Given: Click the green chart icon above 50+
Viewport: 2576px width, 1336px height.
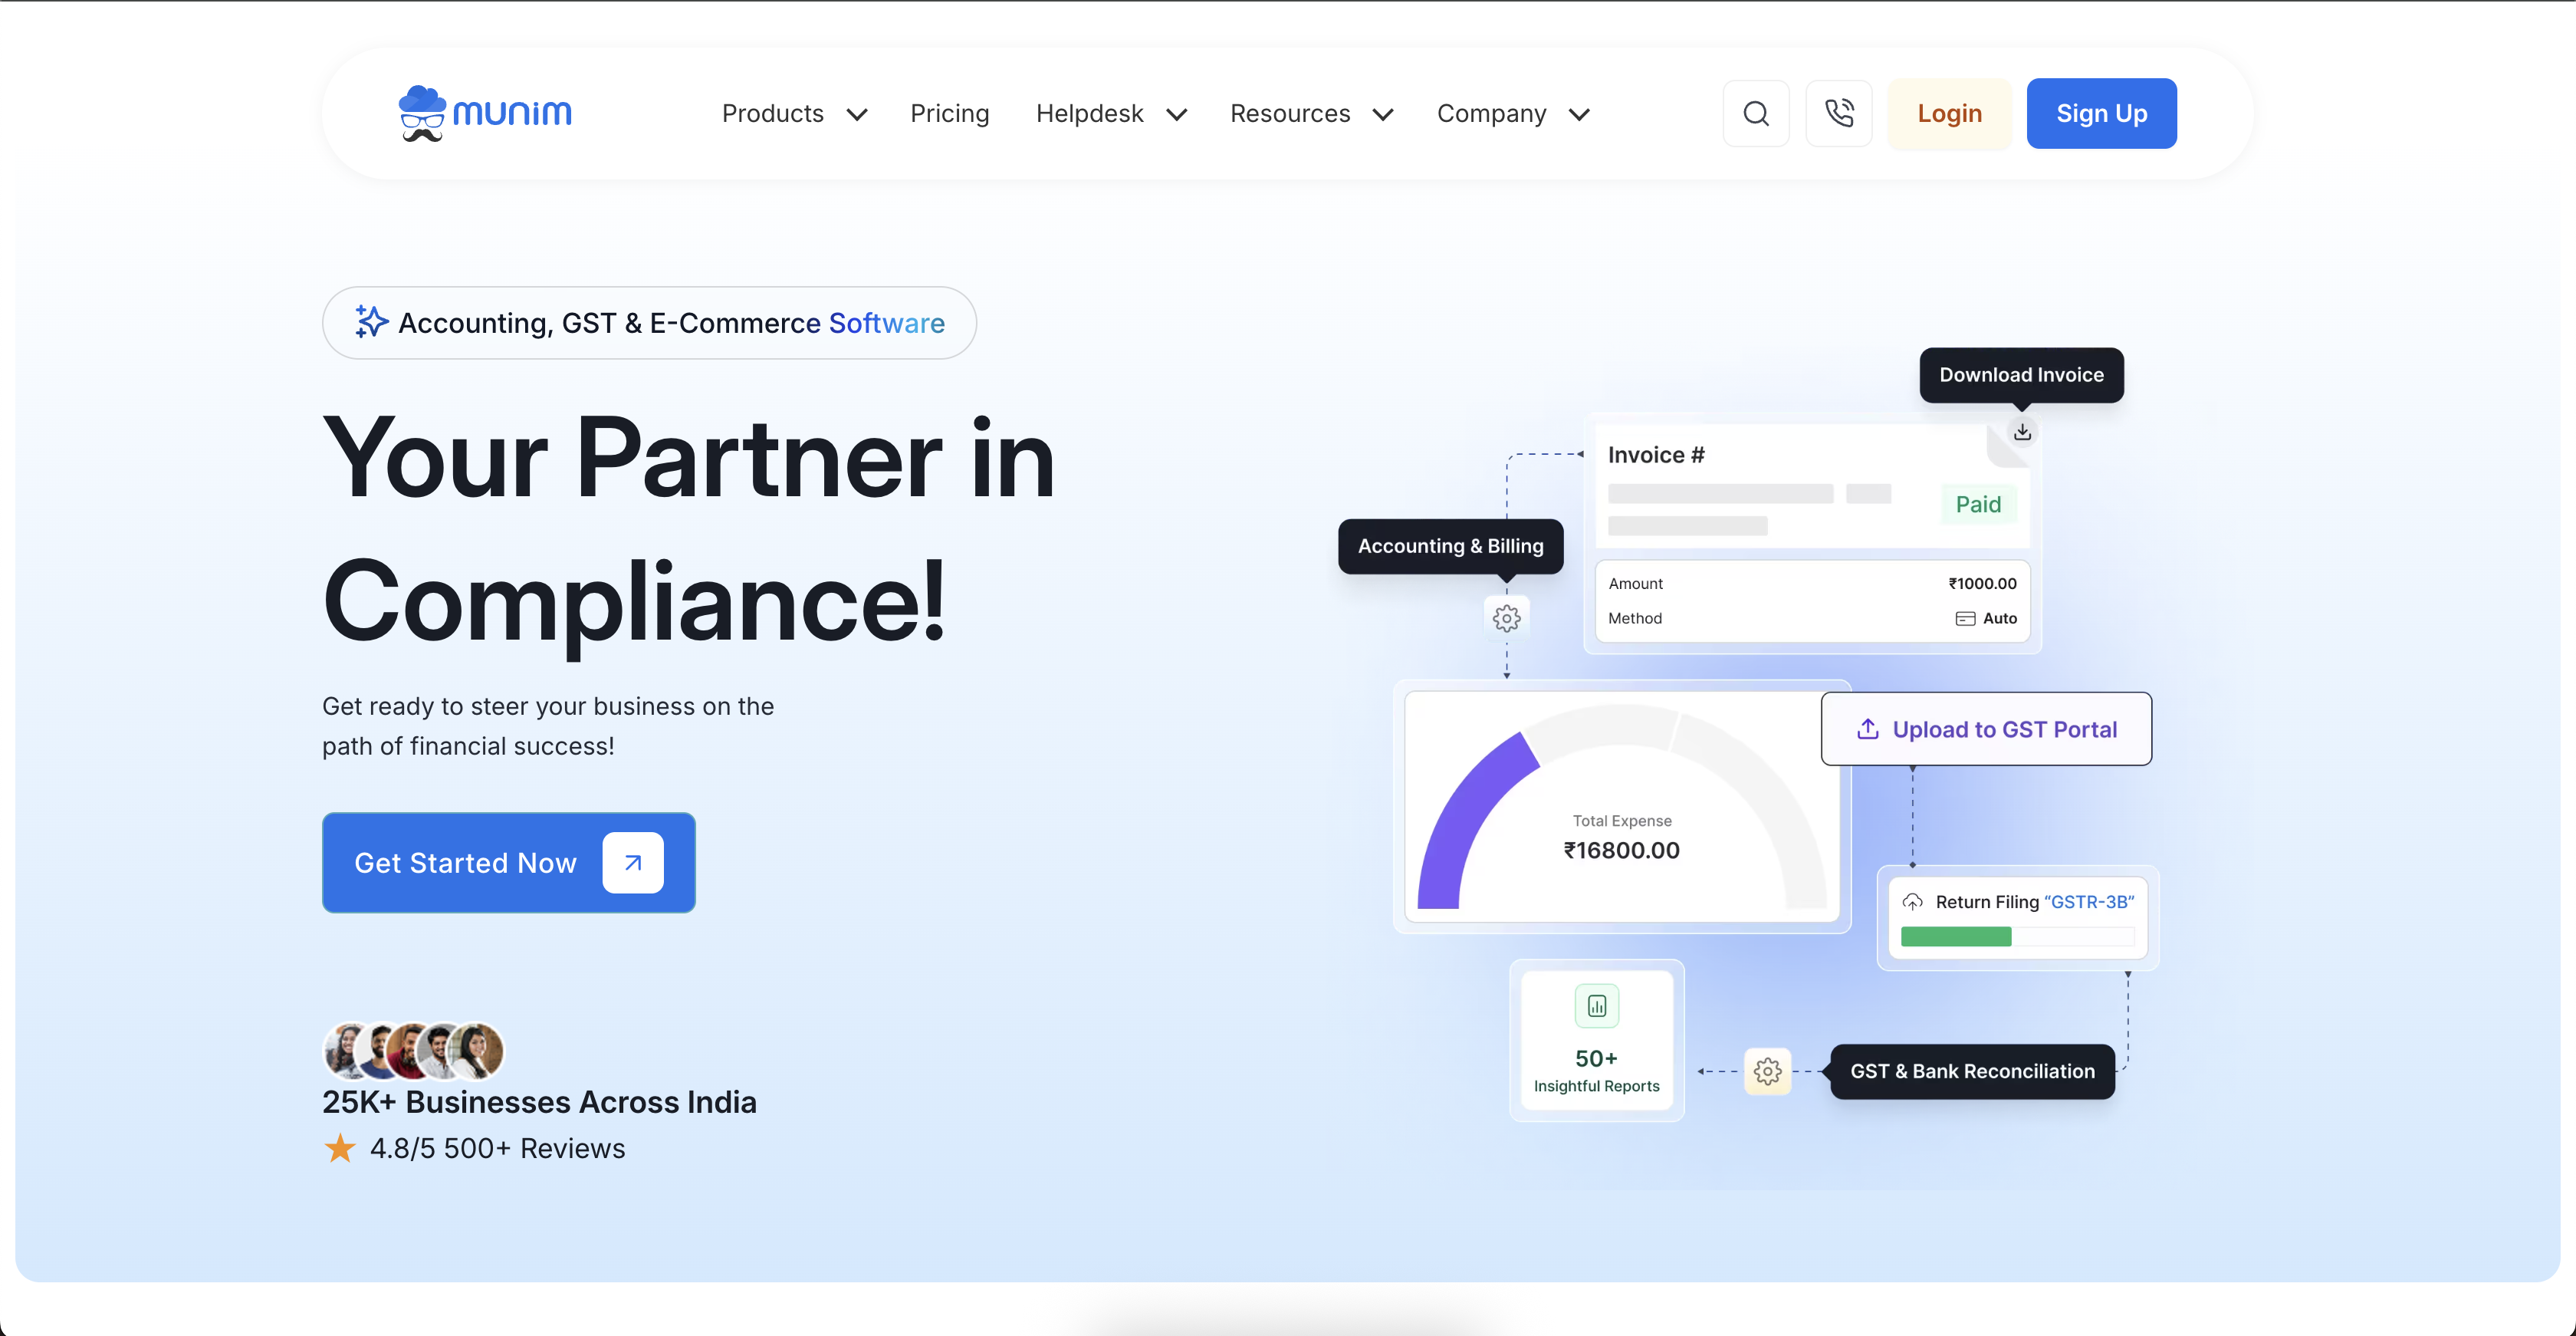Looking at the screenshot, I should (1596, 1005).
